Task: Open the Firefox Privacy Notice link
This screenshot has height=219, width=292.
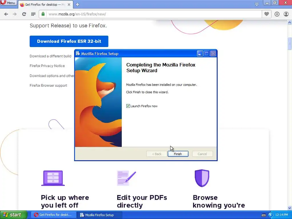Action: coord(47,66)
